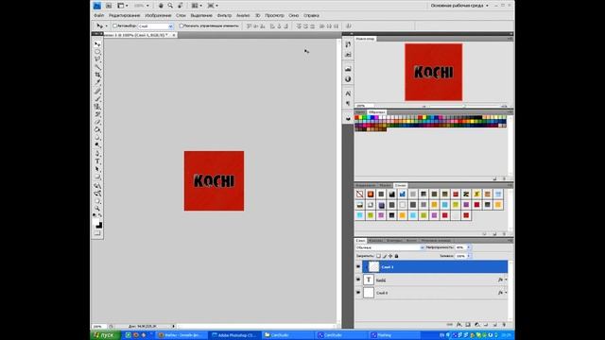The width and height of the screenshot is (605, 340).
Task: Open the Заливка fill dropdown arrow
Action: point(469,256)
